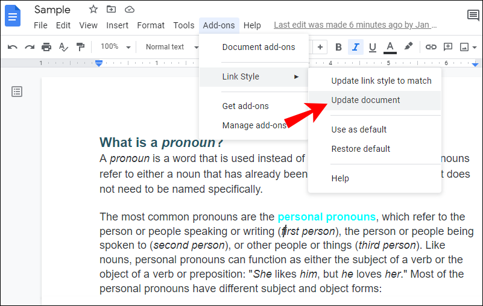483x306 pixels.
Task: Expand the insert image dropdown arrow
Action: [x=475, y=48]
